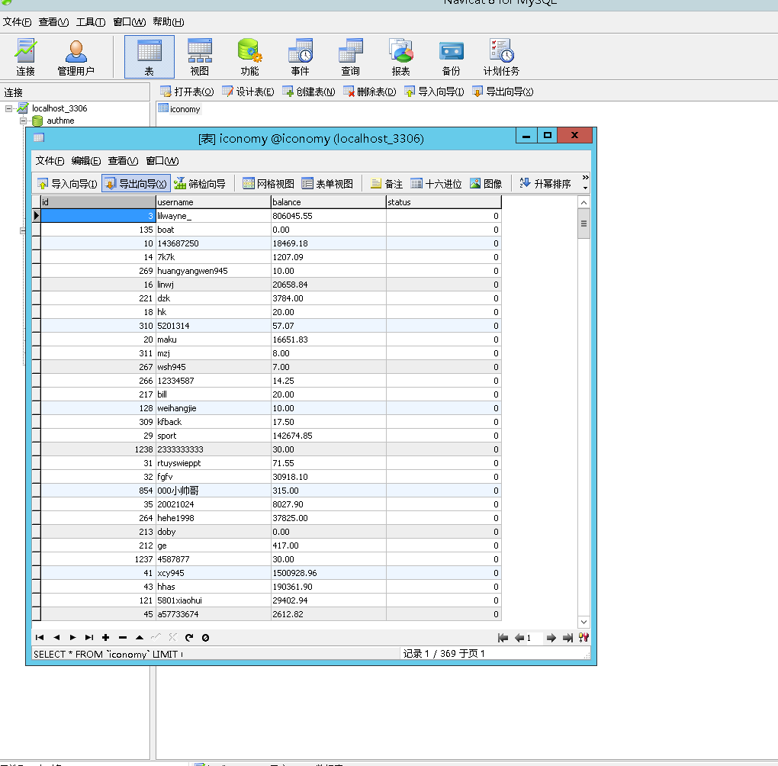
Task: Open main window 窗口(W) menu
Action: (x=130, y=22)
